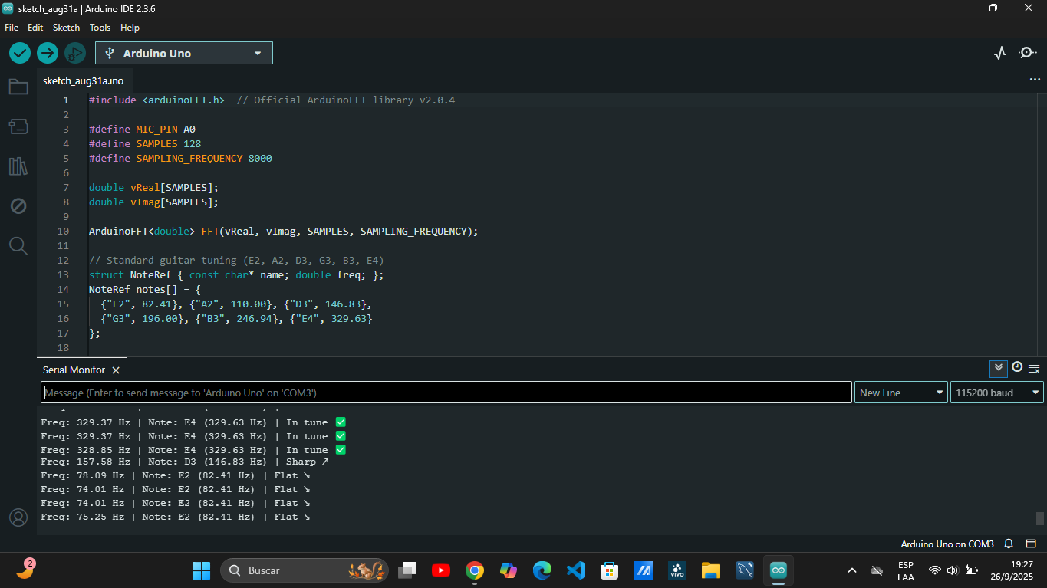The height and width of the screenshot is (588, 1047).
Task: Change the 115200 baud rate dropdown
Action: [x=996, y=393]
